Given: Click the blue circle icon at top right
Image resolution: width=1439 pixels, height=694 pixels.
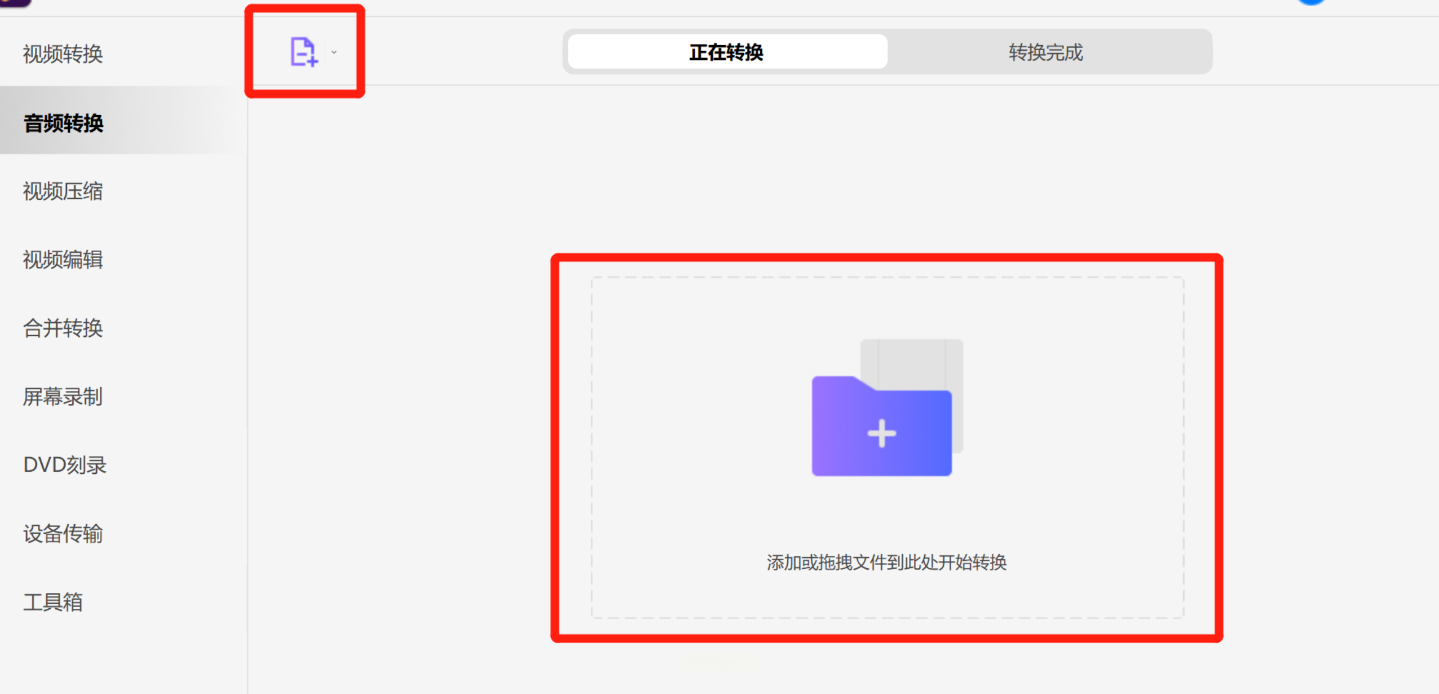Looking at the screenshot, I should 1310,2.
